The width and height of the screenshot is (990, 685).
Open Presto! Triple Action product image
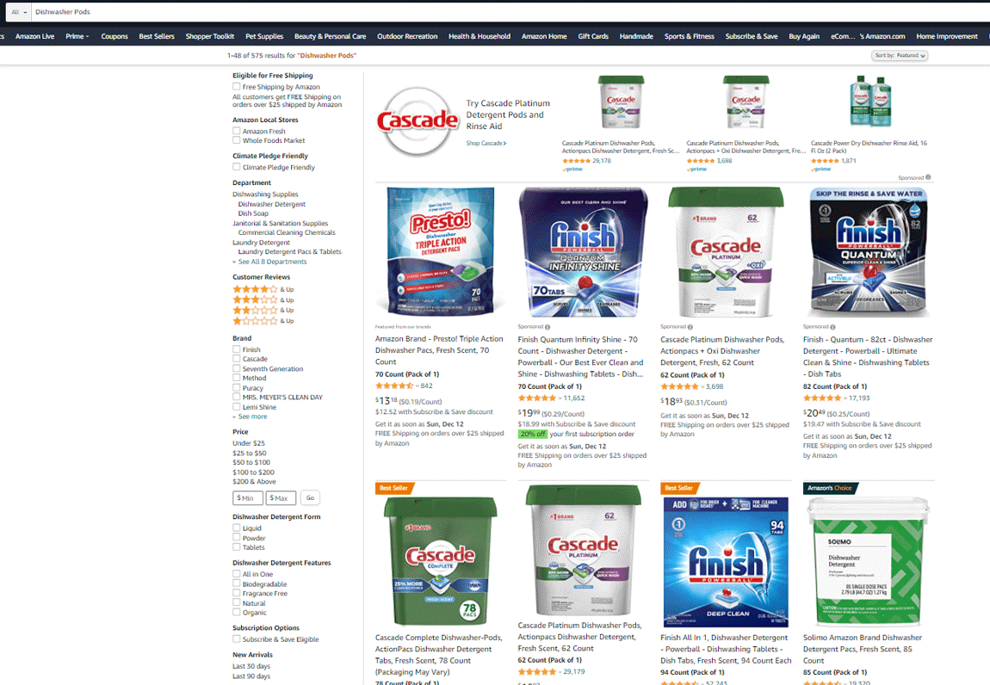[441, 251]
